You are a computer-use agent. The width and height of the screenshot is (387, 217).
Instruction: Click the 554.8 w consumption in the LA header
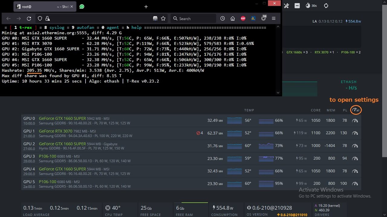point(353,21)
